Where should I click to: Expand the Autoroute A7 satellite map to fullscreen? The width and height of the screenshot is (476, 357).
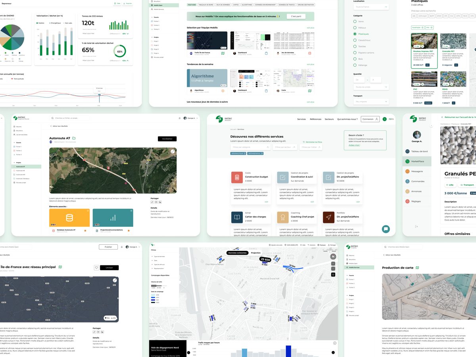coord(173,152)
